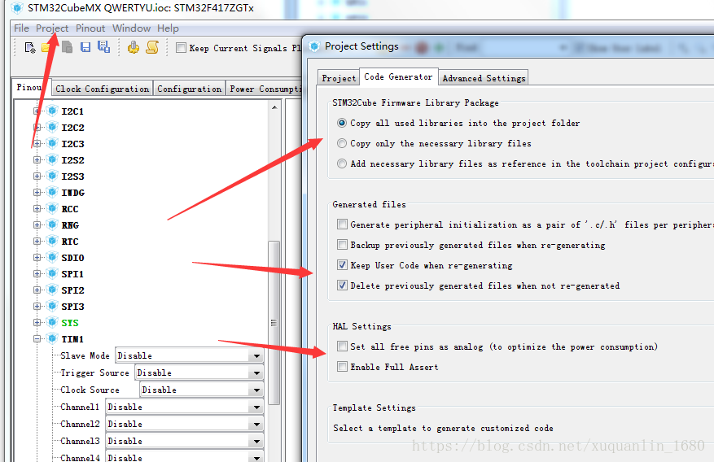Viewport: 714px width, 462px height.
Task: Select the Code Generator tab
Action: pyautogui.click(x=398, y=76)
